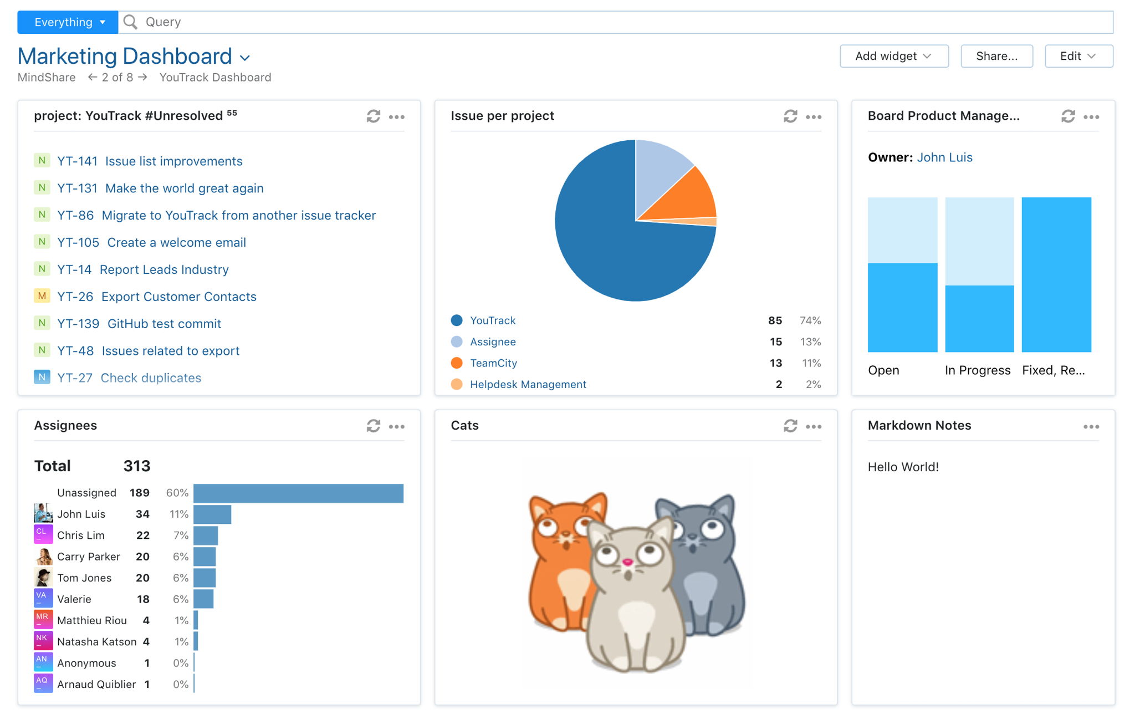Screen dimensions: 1135x719
Task: Click Carry Parker avatar
Action: click(43, 556)
